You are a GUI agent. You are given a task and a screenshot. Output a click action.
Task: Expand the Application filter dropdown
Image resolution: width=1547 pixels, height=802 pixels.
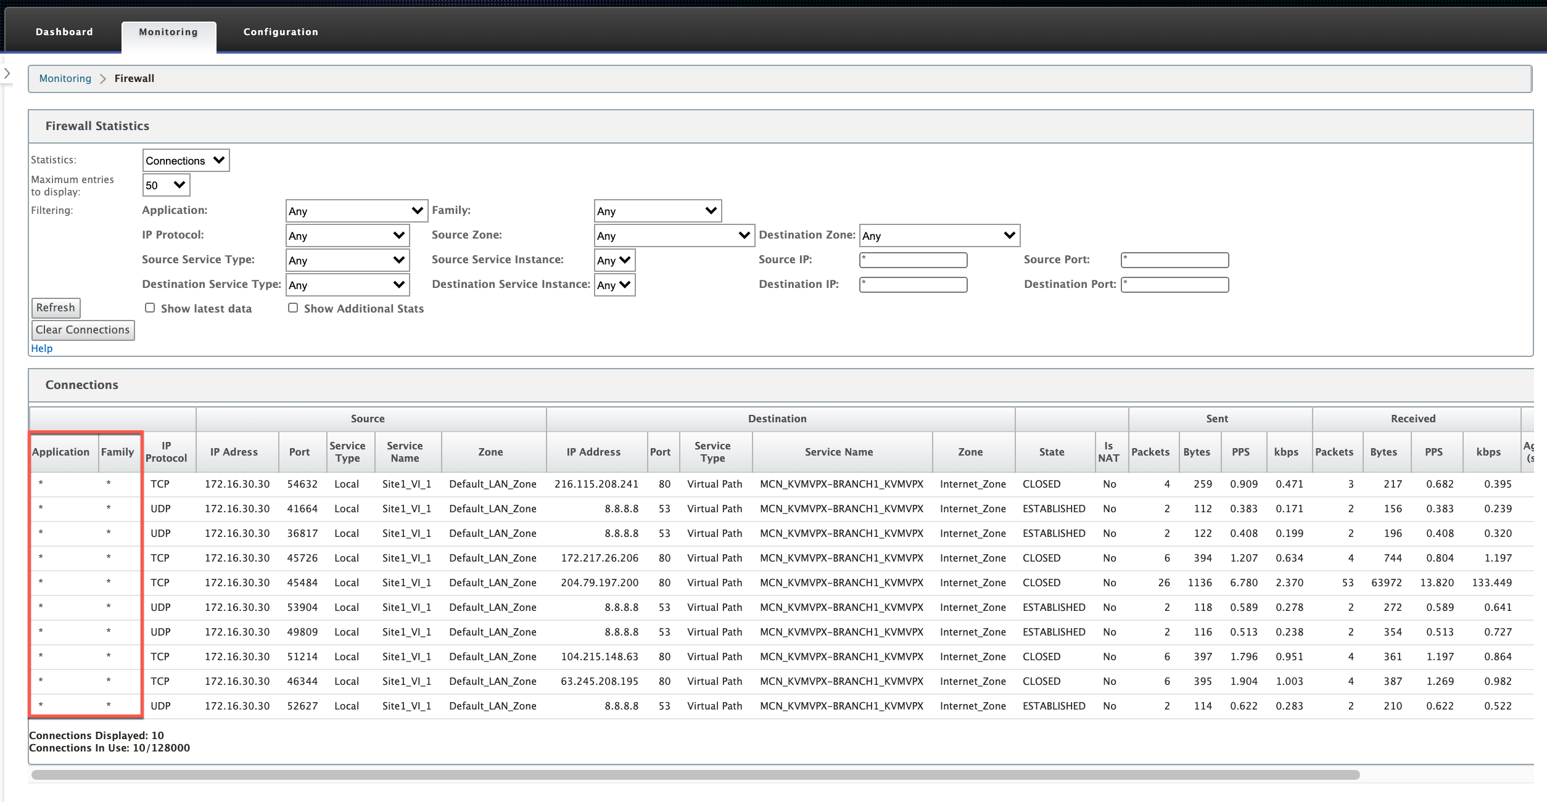(357, 211)
